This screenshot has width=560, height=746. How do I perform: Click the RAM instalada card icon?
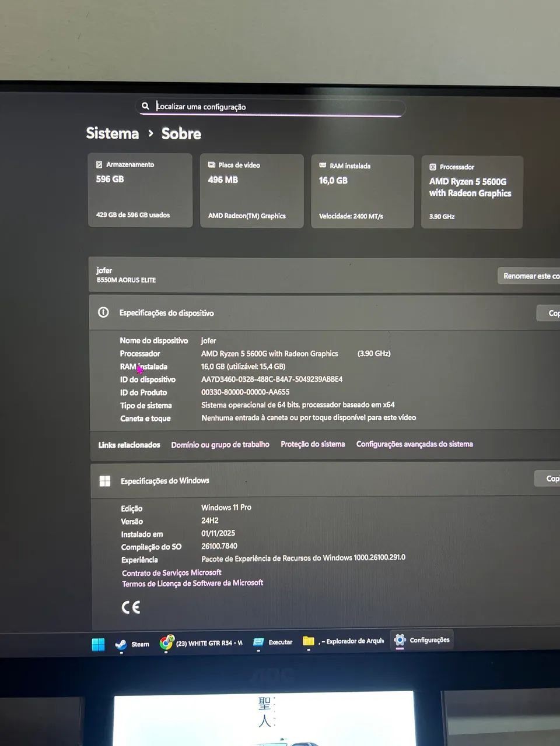(323, 166)
